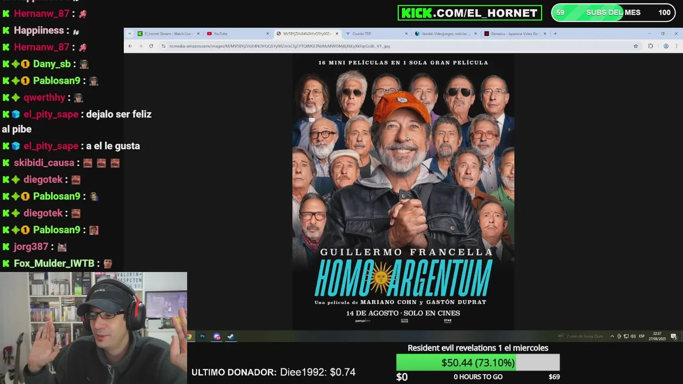The image size is (683, 384).
Task: Click chat username jorg387
Action: (x=31, y=246)
